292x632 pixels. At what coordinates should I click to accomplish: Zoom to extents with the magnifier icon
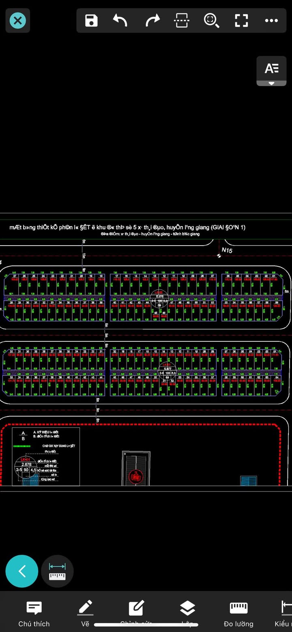point(211,20)
